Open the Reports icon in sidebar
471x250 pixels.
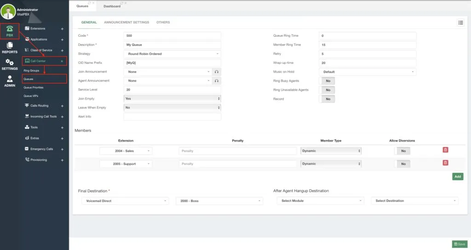(10, 48)
